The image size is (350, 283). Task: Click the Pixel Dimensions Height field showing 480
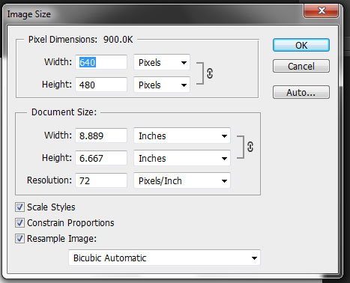point(101,85)
